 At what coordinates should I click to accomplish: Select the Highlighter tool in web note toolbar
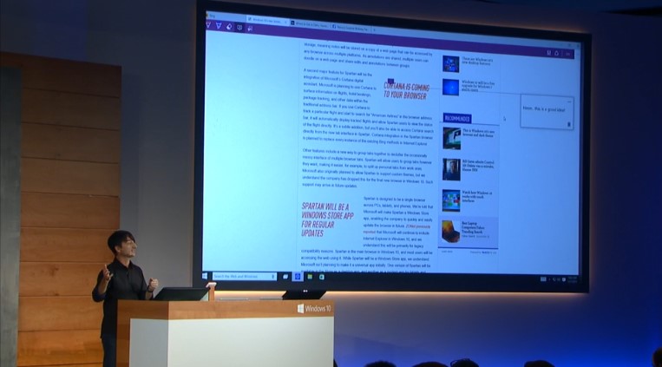tap(219, 27)
